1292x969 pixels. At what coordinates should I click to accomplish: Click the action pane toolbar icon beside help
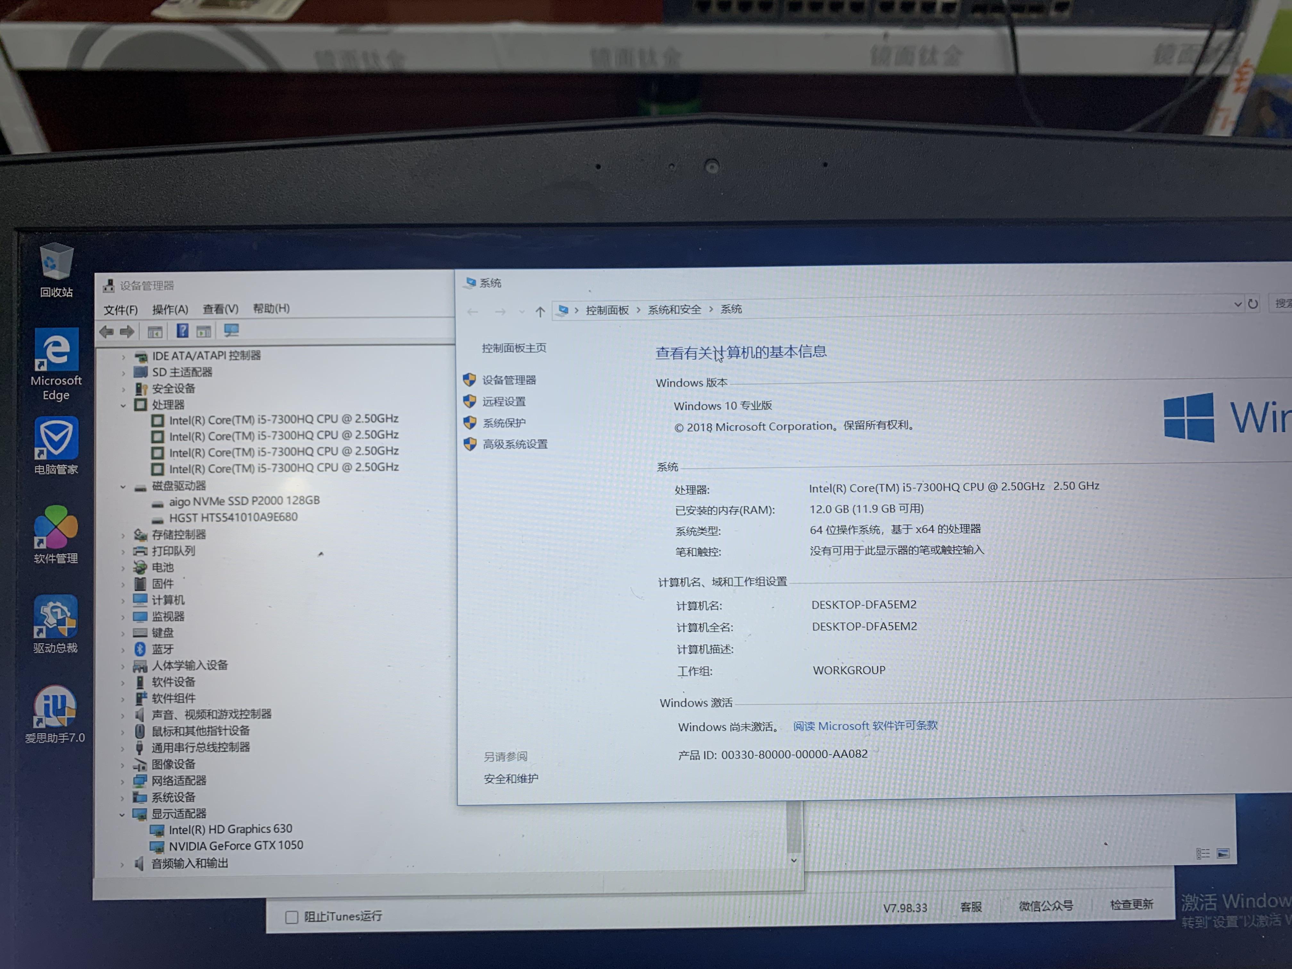(203, 331)
